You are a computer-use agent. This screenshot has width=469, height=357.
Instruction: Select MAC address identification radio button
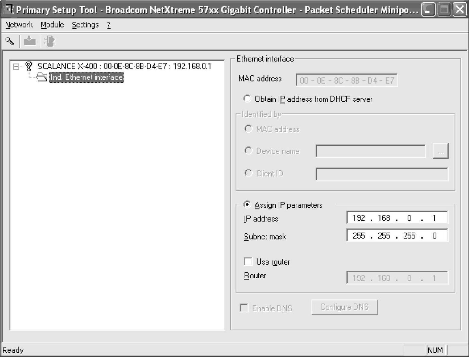248,129
